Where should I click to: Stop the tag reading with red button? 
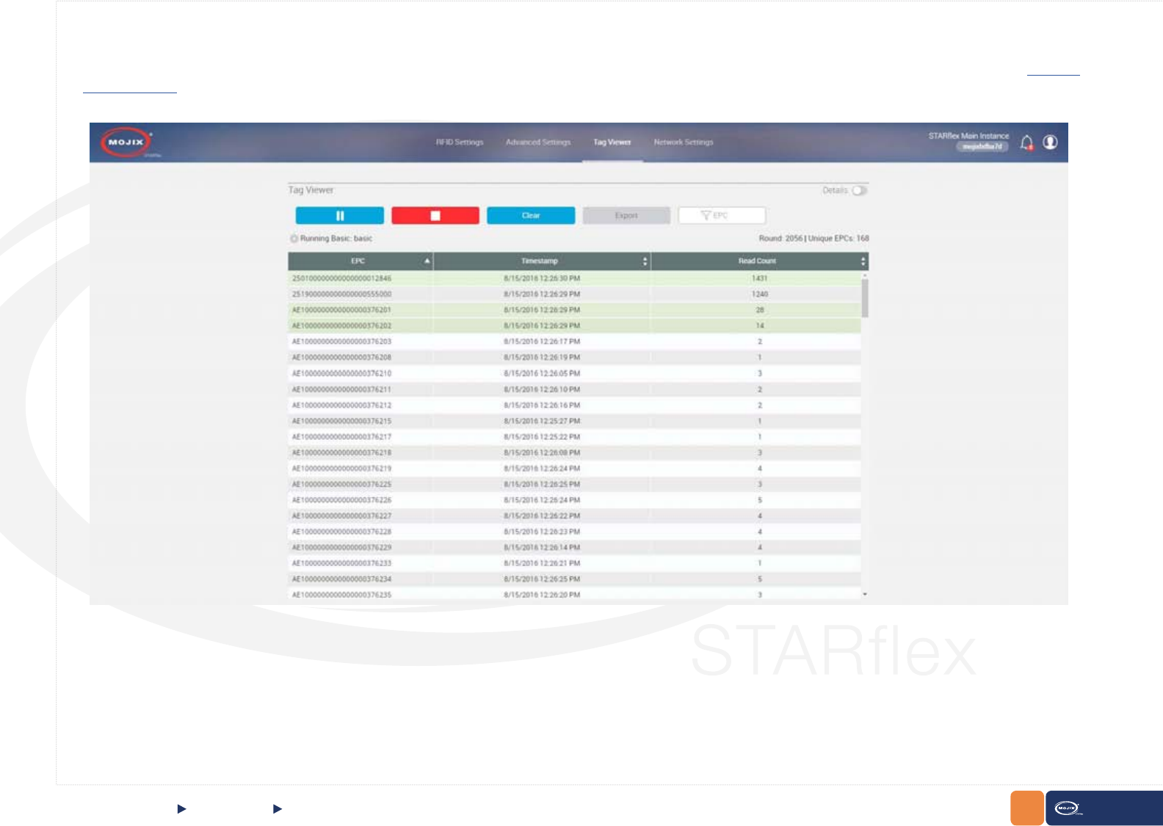pyautogui.click(x=435, y=215)
